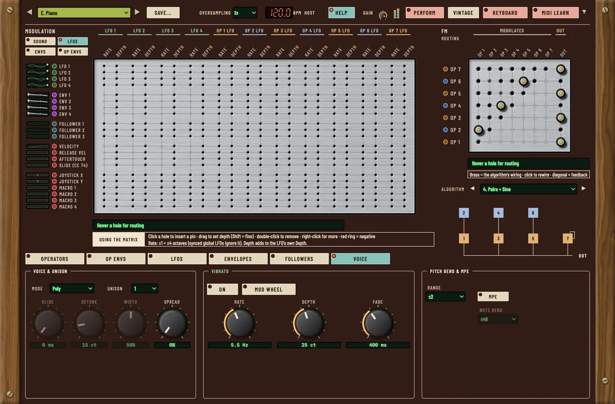Toggle vibrato MOD WHEEL
Image resolution: width=615 pixels, height=404 pixels.
pos(269,289)
